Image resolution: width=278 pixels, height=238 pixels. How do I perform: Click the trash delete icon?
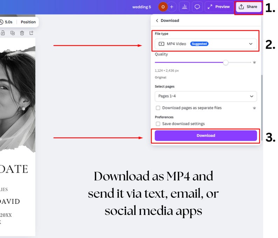coord(22,33)
